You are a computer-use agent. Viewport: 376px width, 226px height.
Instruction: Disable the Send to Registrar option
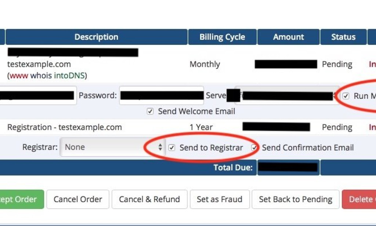coord(171,147)
